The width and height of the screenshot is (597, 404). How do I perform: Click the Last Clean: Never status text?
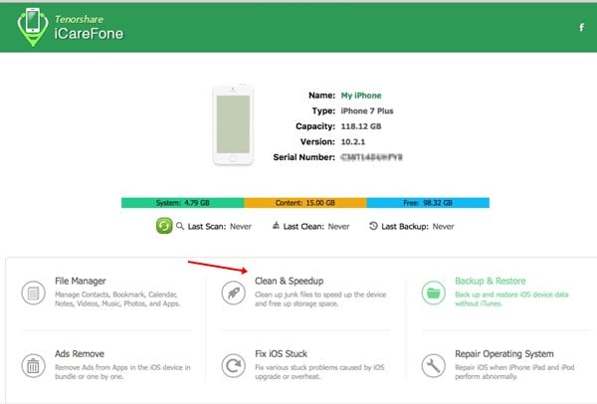[x=316, y=227]
